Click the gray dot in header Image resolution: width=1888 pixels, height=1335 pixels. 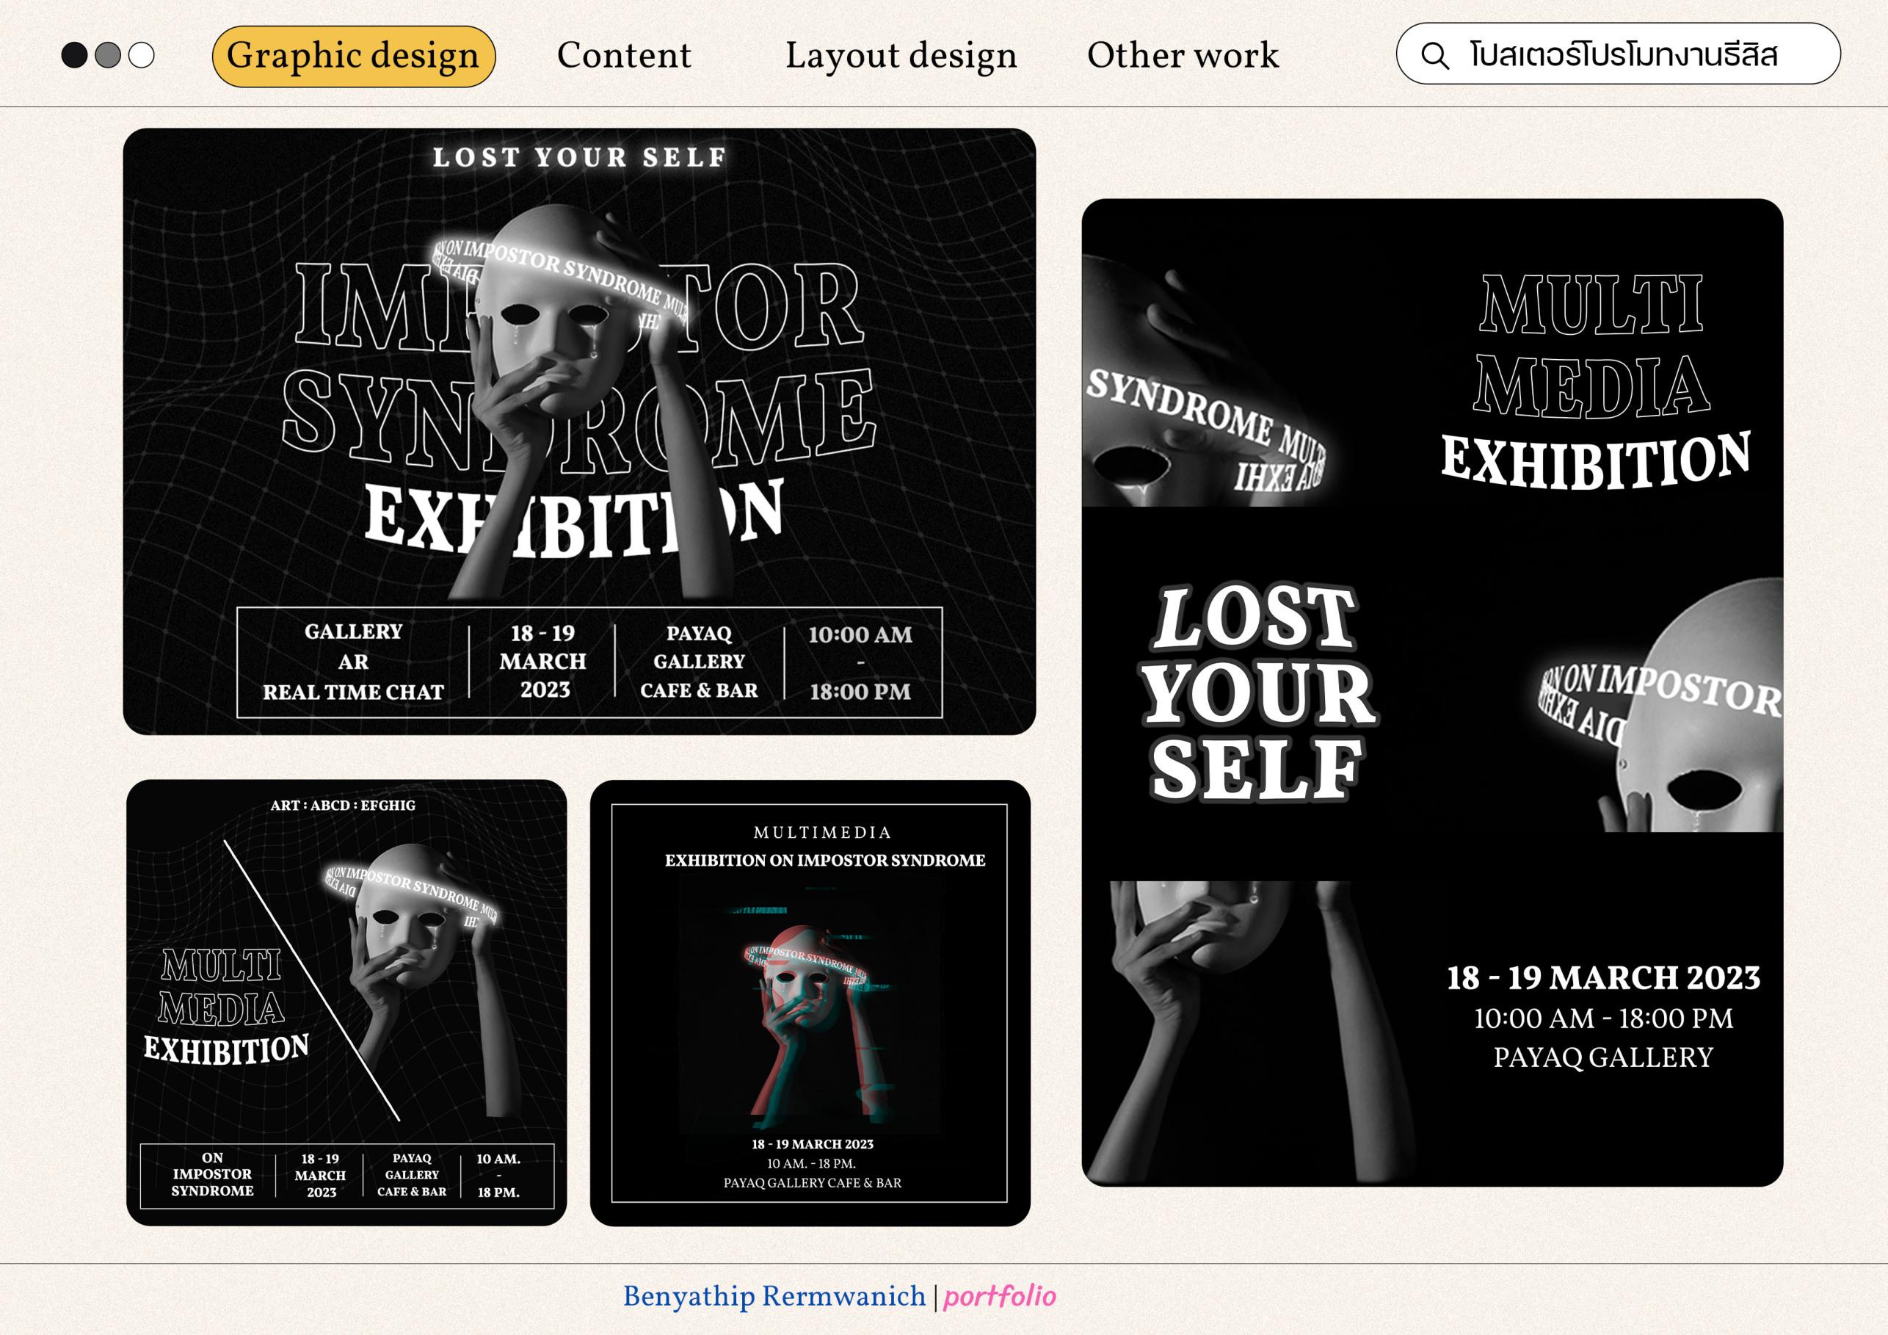click(x=108, y=55)
